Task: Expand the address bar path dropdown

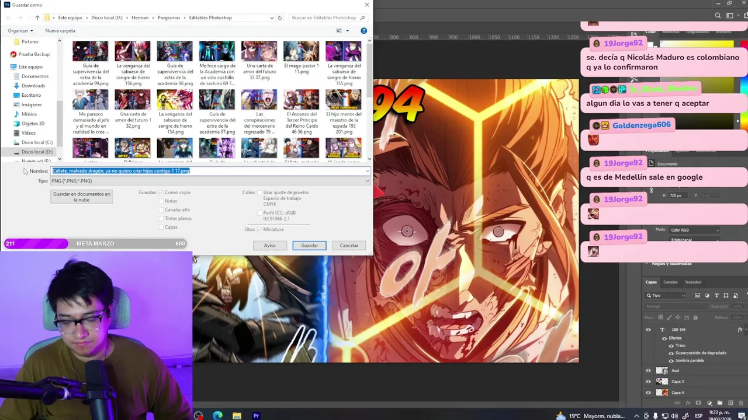Action: point(272,17)
